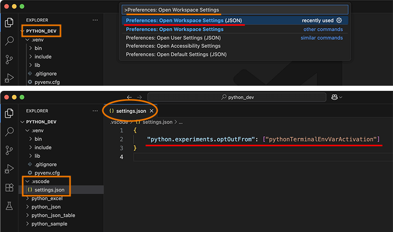The height and width of the screenshot is (232, 393).
Task: Click lib folder label in bottom window
Action: pyautogui.click(x=37, y=156)
